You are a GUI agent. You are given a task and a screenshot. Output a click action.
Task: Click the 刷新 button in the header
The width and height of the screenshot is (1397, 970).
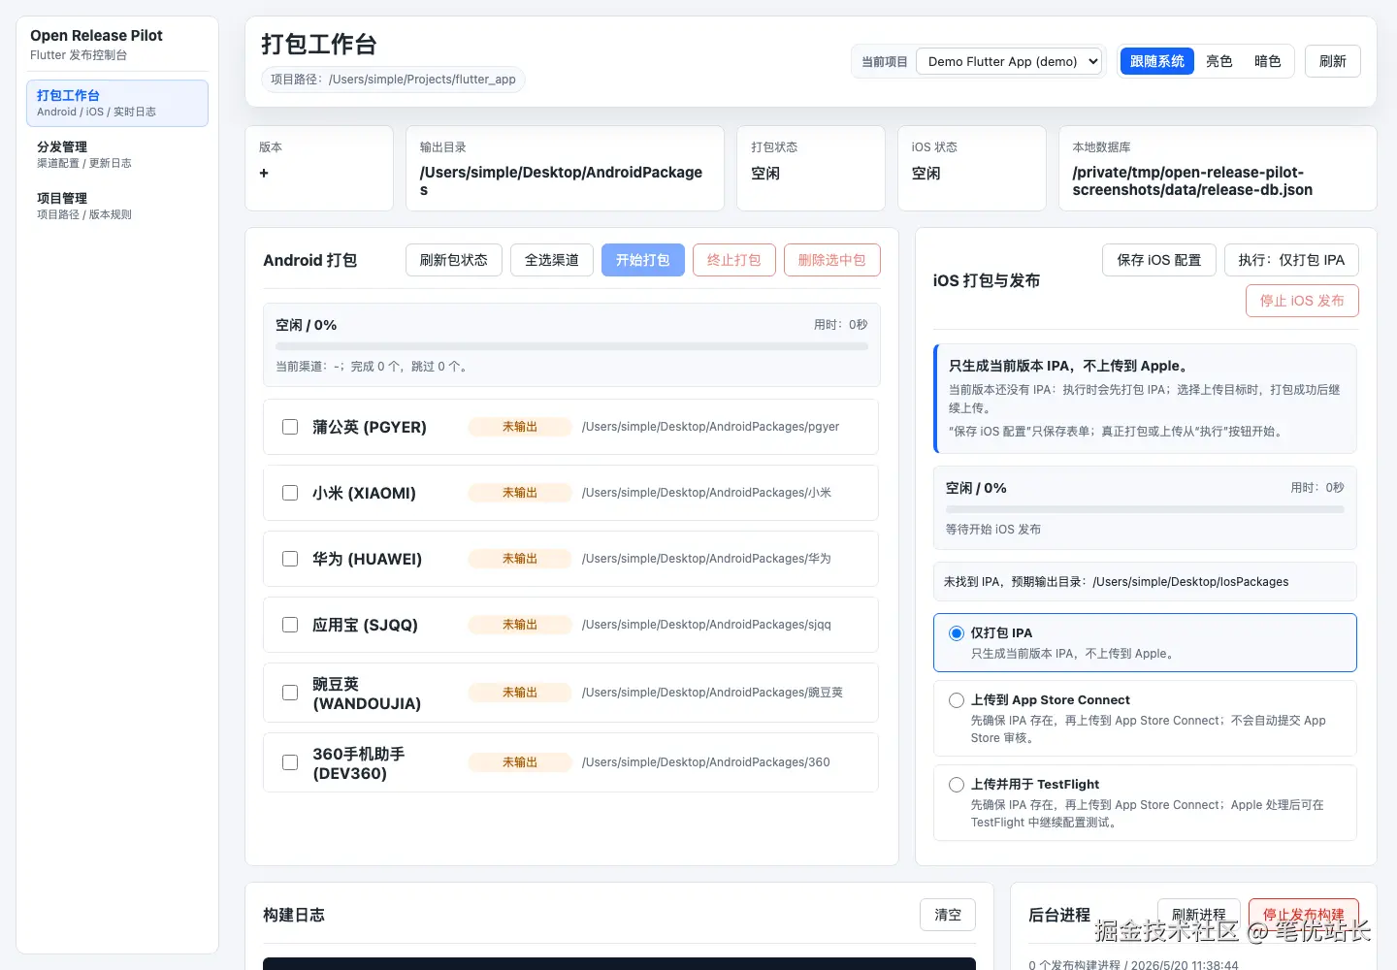pyautogui.click(x=1333, y=61)
